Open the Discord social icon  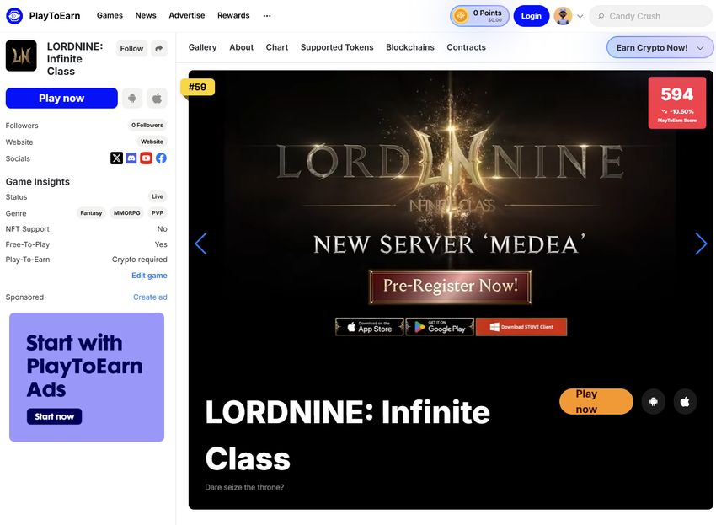tap(131, 158)
